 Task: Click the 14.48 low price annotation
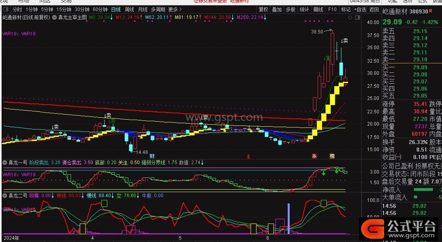(x=142, y=152)
